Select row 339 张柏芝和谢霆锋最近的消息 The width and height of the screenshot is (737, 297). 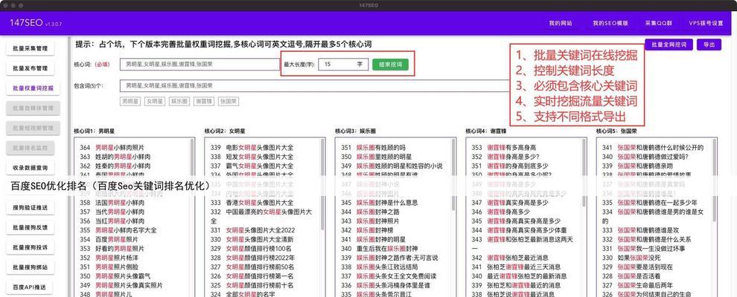click(516, 285)
